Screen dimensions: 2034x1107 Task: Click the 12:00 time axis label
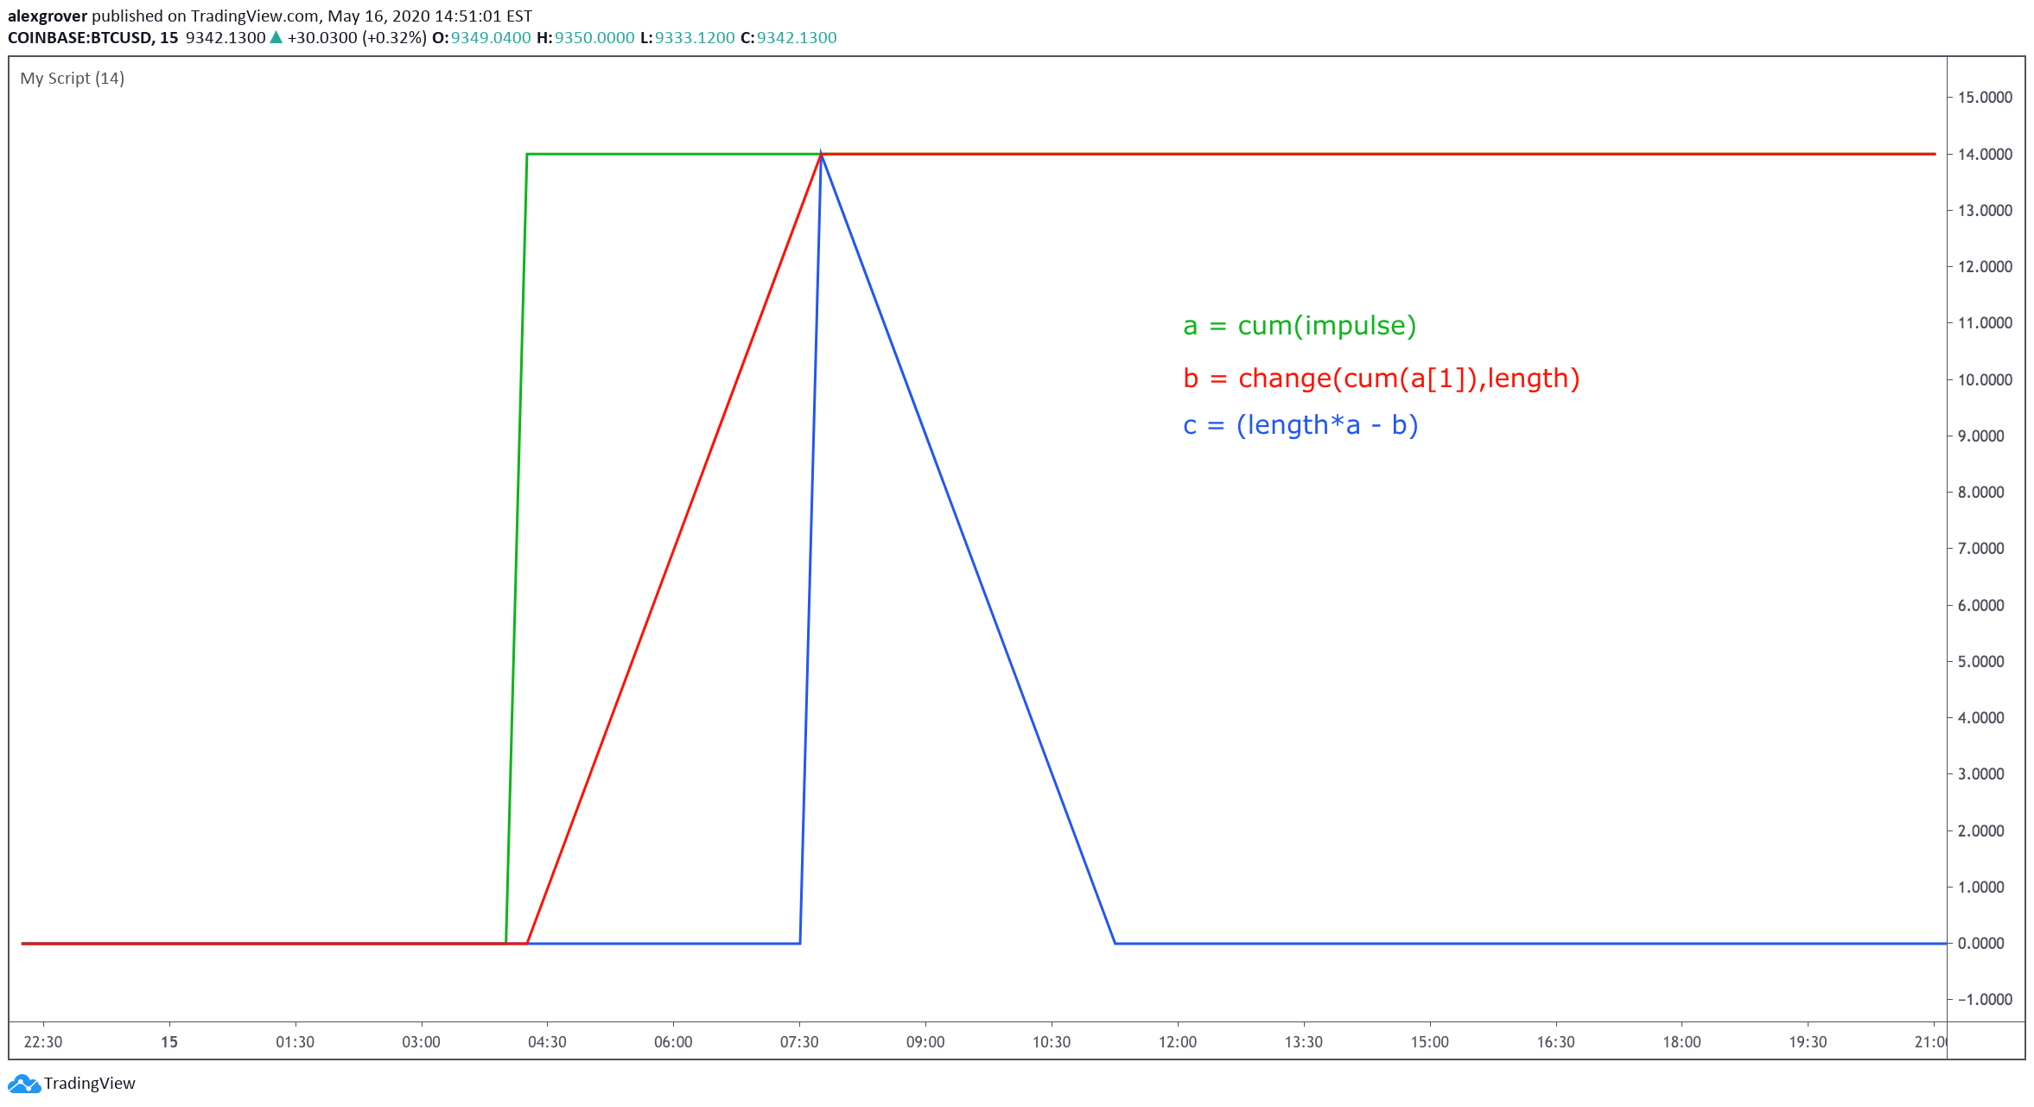point(1178,1042)
